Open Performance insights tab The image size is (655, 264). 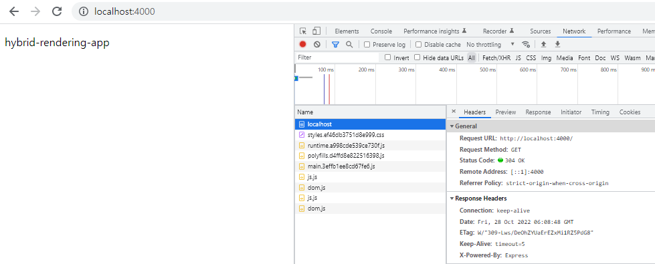coord(435,31)
